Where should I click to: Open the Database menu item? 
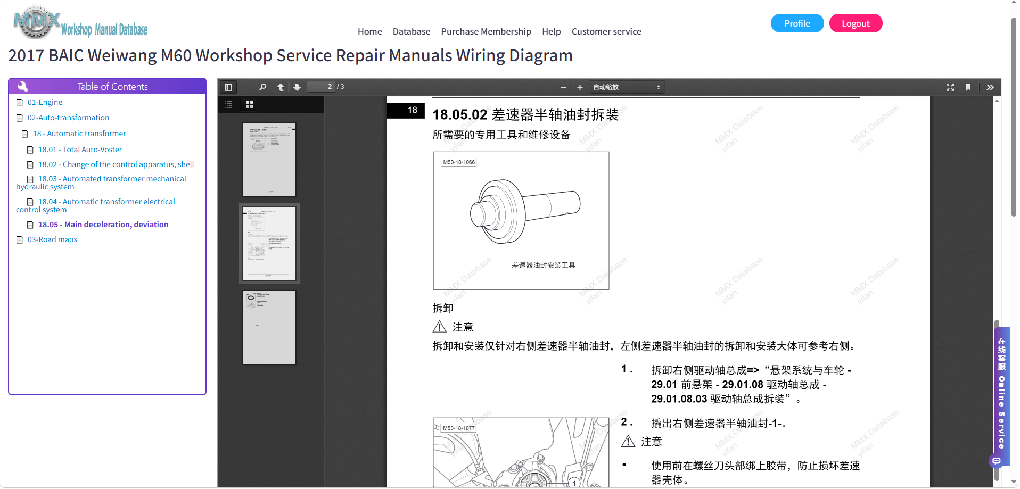pos(412,31)
